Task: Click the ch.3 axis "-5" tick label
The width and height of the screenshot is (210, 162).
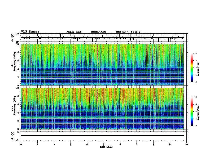Action: [17, 140]
